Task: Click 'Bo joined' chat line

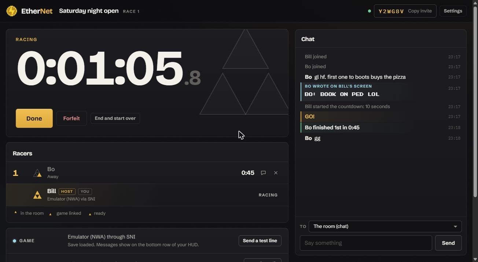Action: point(315,67)
